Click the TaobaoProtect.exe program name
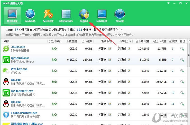The width and height of the screenshot is (190, 125). 24,113
